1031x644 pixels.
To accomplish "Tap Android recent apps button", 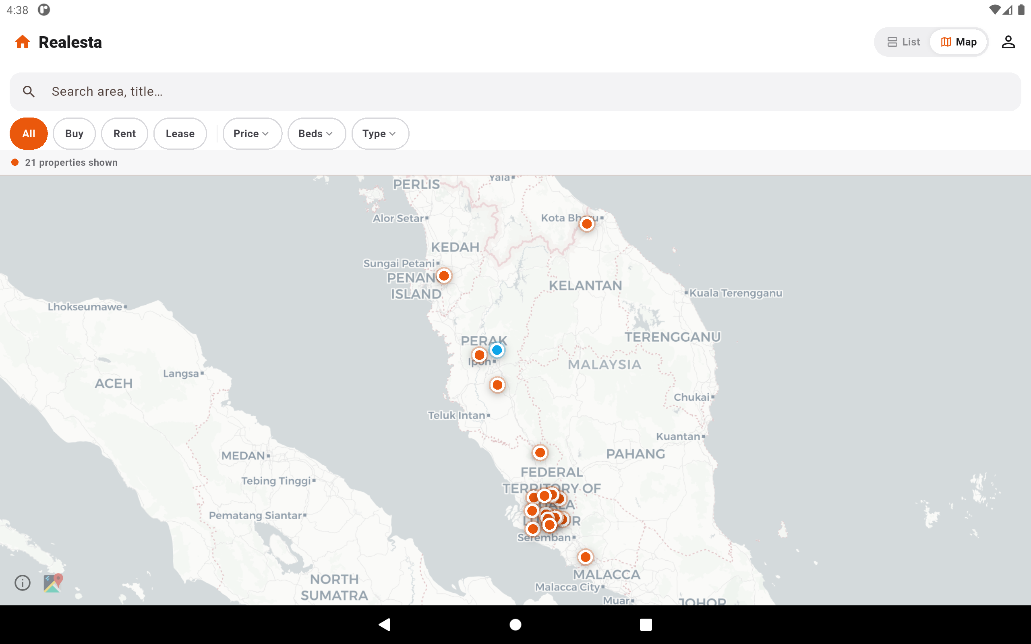I will (646, 624).
